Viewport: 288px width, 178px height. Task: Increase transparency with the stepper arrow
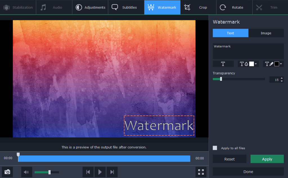pos(282,78)
